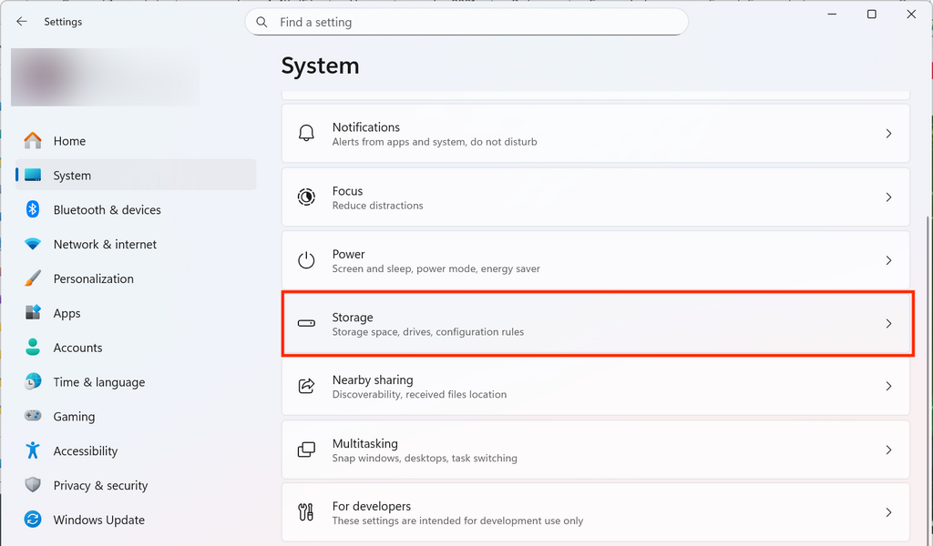The image size is (933, 546).
Task: Select the Bluetooth & devices icon
Action: tap(33, 209)
